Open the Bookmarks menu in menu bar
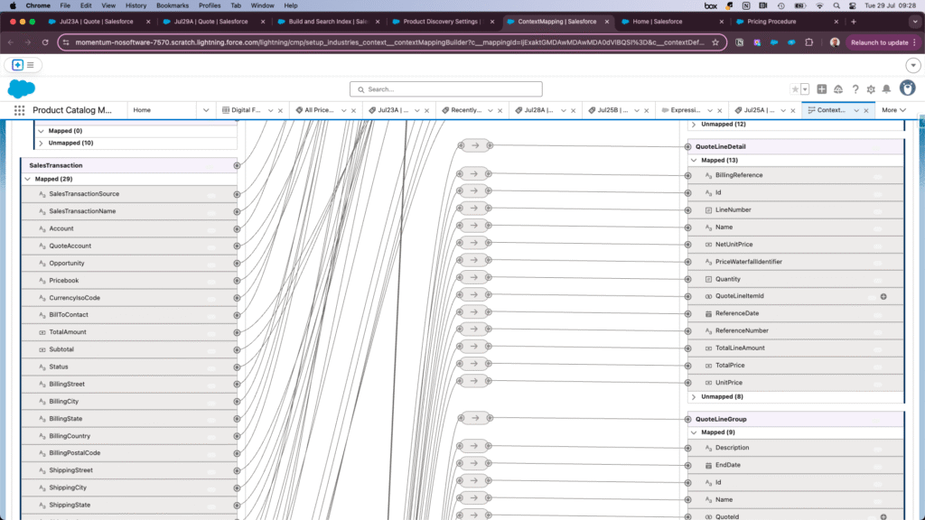 click(x=172, y=5)
